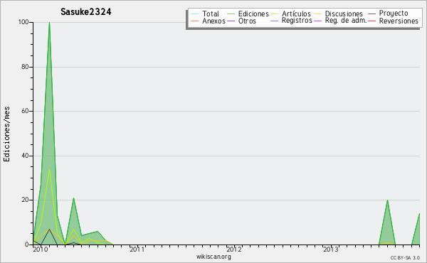Click the Reversiones legend entry
The image size is (427, 263).
393,21
